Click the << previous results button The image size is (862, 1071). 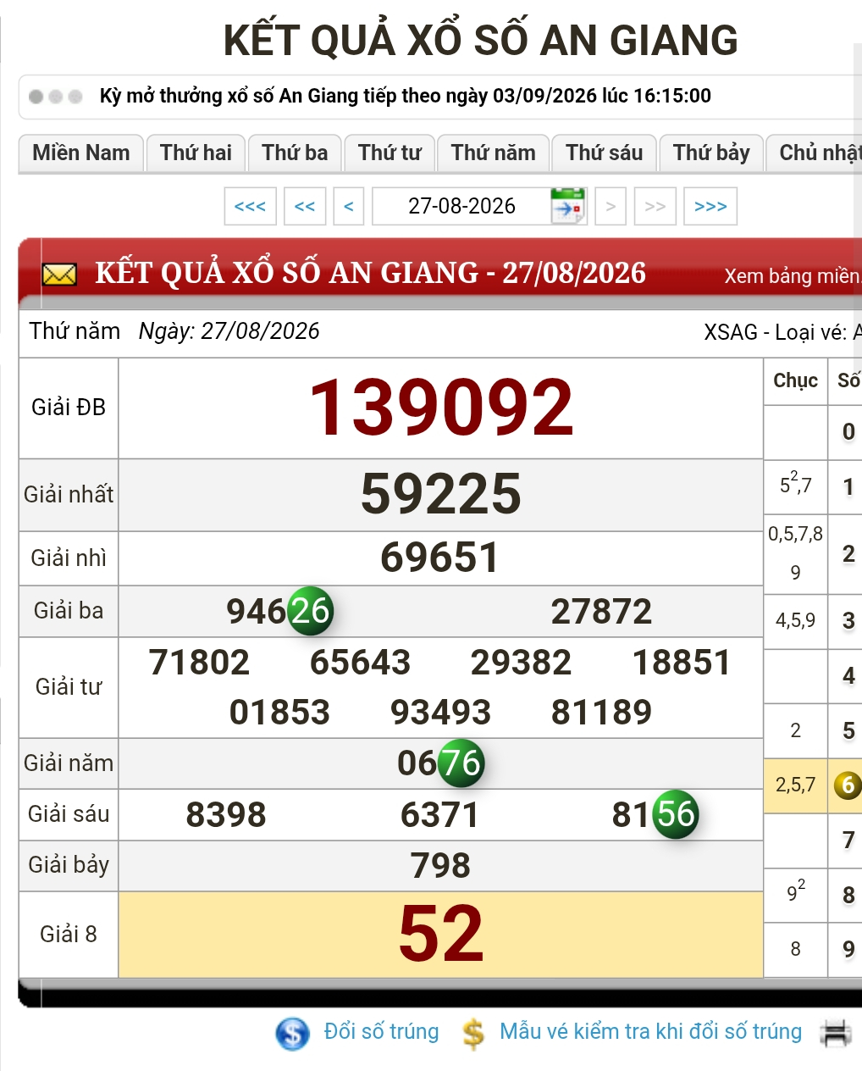click(x=305, y=206)
